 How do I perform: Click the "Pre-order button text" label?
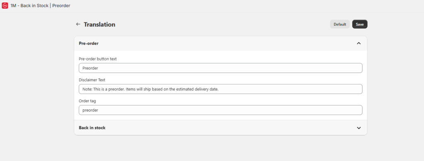[98, 59]
